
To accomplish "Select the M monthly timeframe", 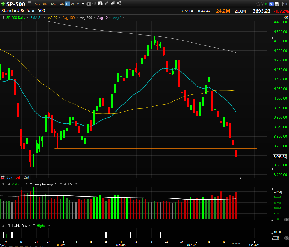I will [78, 4].
